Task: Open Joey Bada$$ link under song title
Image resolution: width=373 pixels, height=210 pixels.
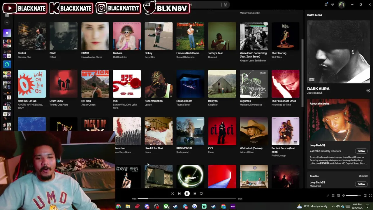Action: pos(315,93)
